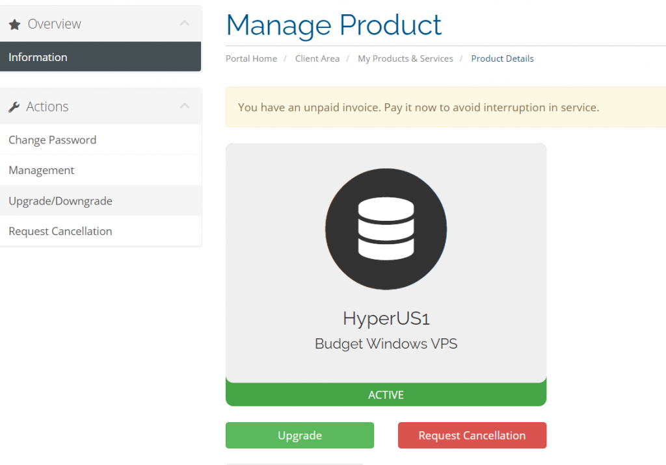Image resolution: width=666 pixels, height=465 pixels.
Task: Collapse the Actions panel chevron
Action: point(184,106)
